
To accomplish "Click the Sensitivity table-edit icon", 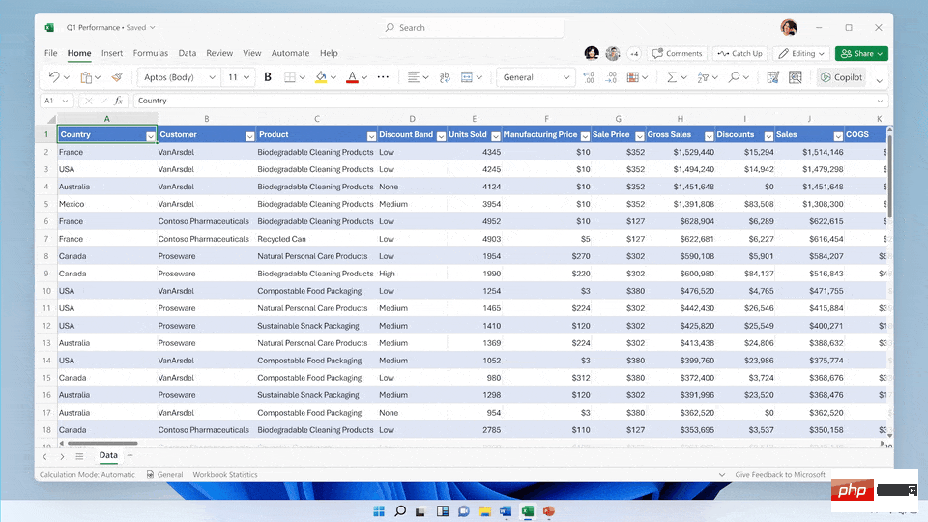I will pyautogui.click(x=772, y=77).
